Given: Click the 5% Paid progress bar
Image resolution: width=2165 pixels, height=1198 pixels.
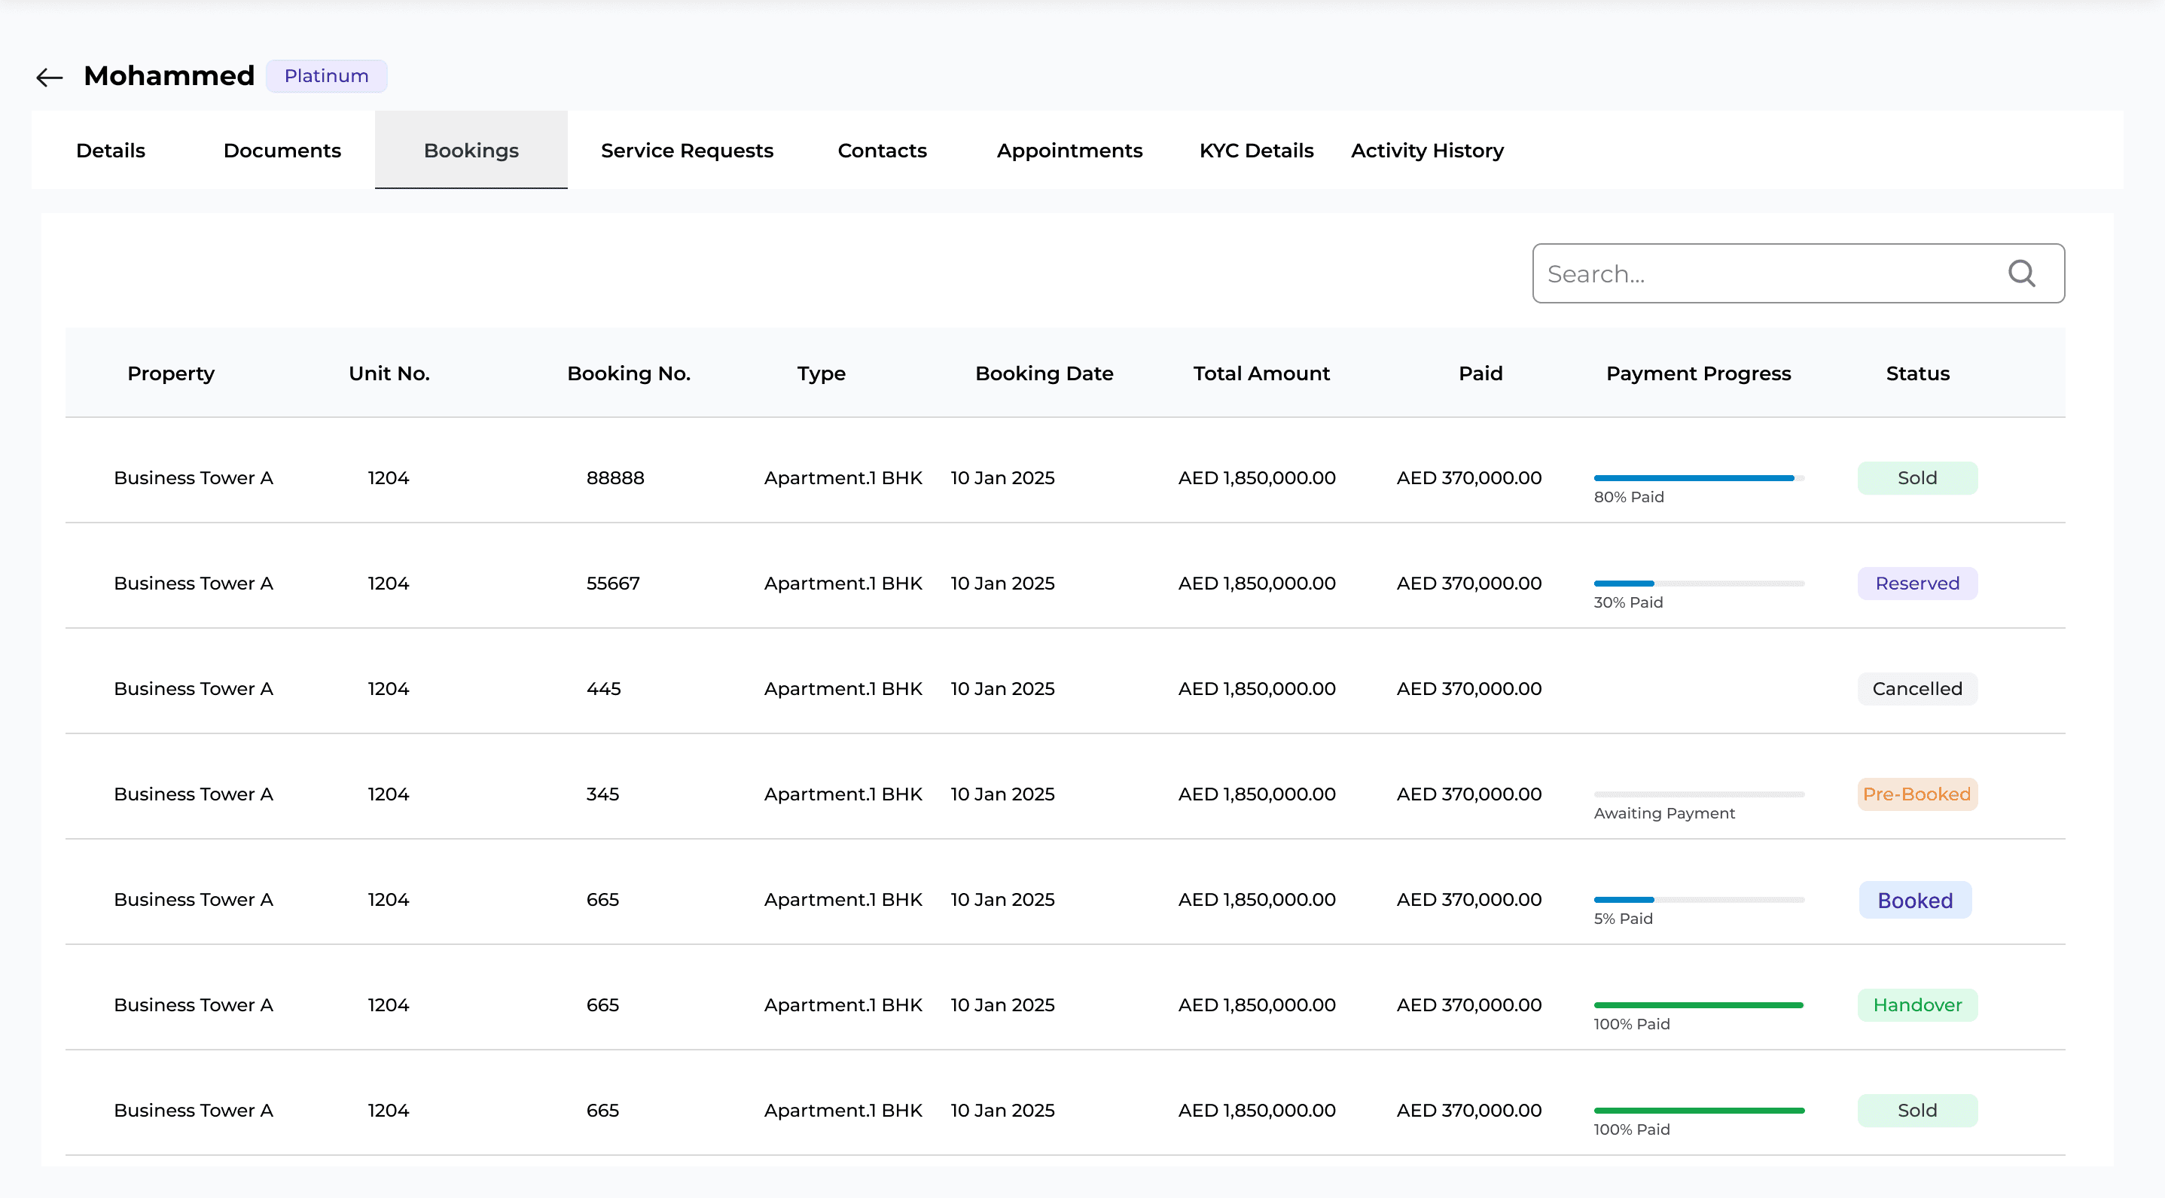Looking at the screenshot, I should (x=1700, y=900).
